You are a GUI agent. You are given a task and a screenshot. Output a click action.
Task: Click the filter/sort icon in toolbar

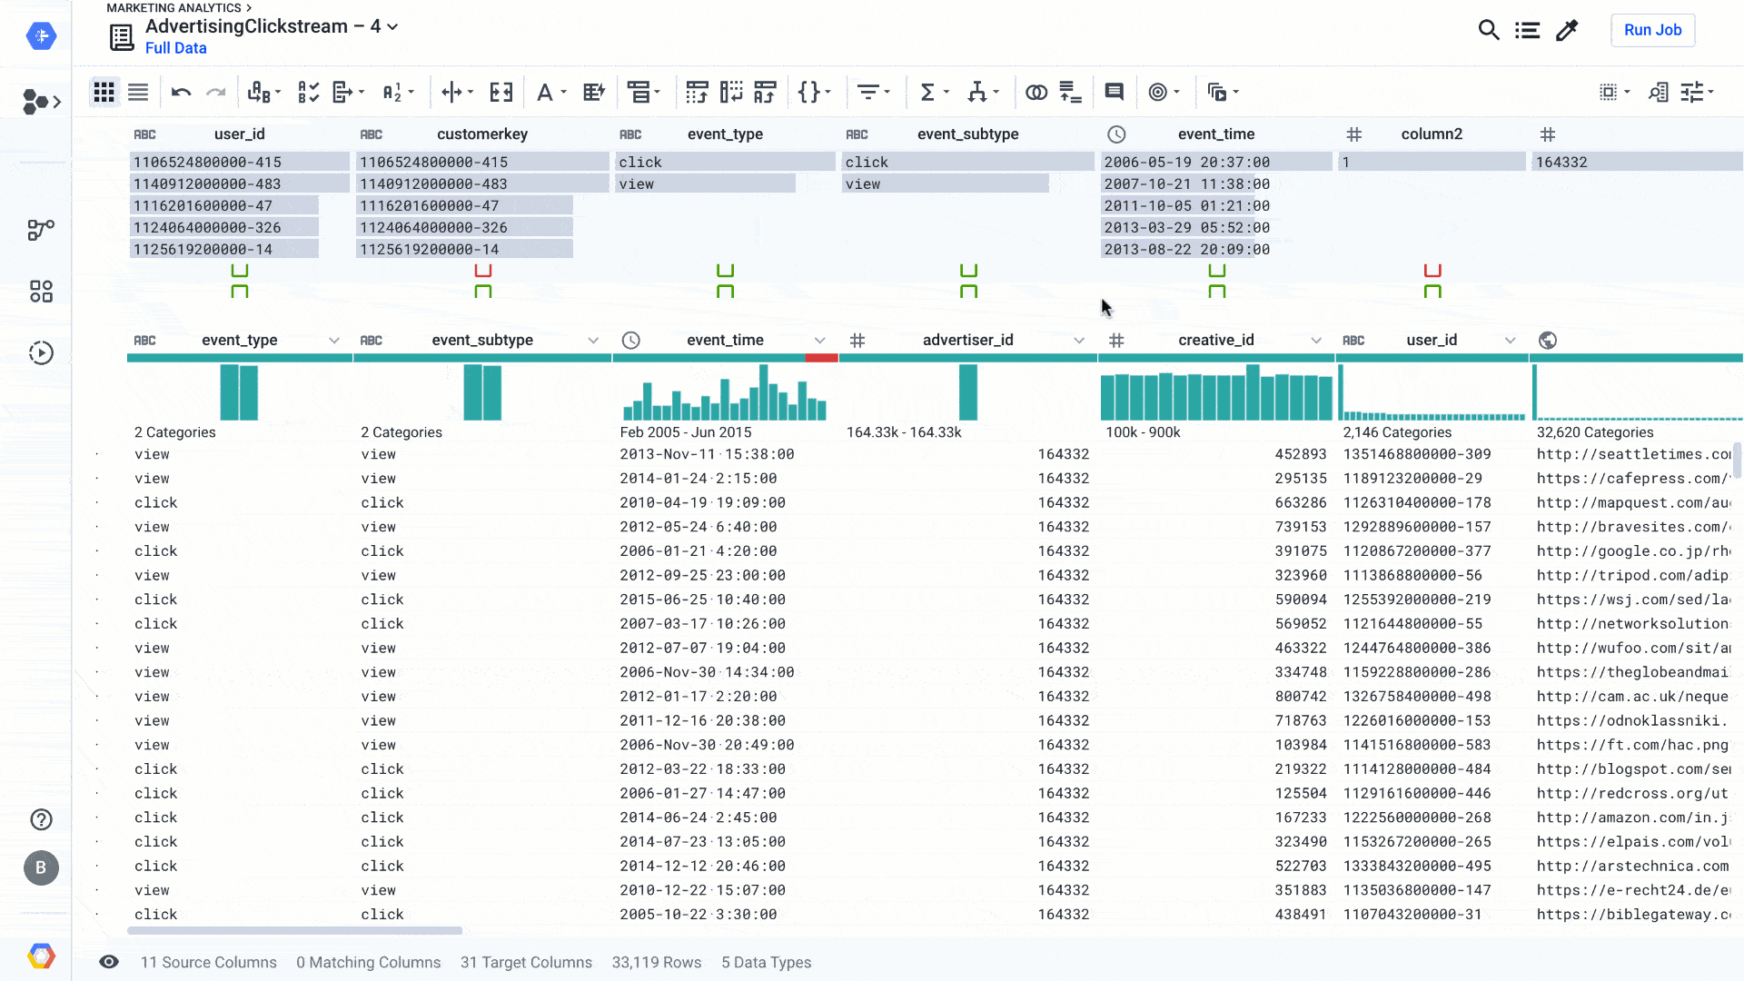[x=869, y=93]
